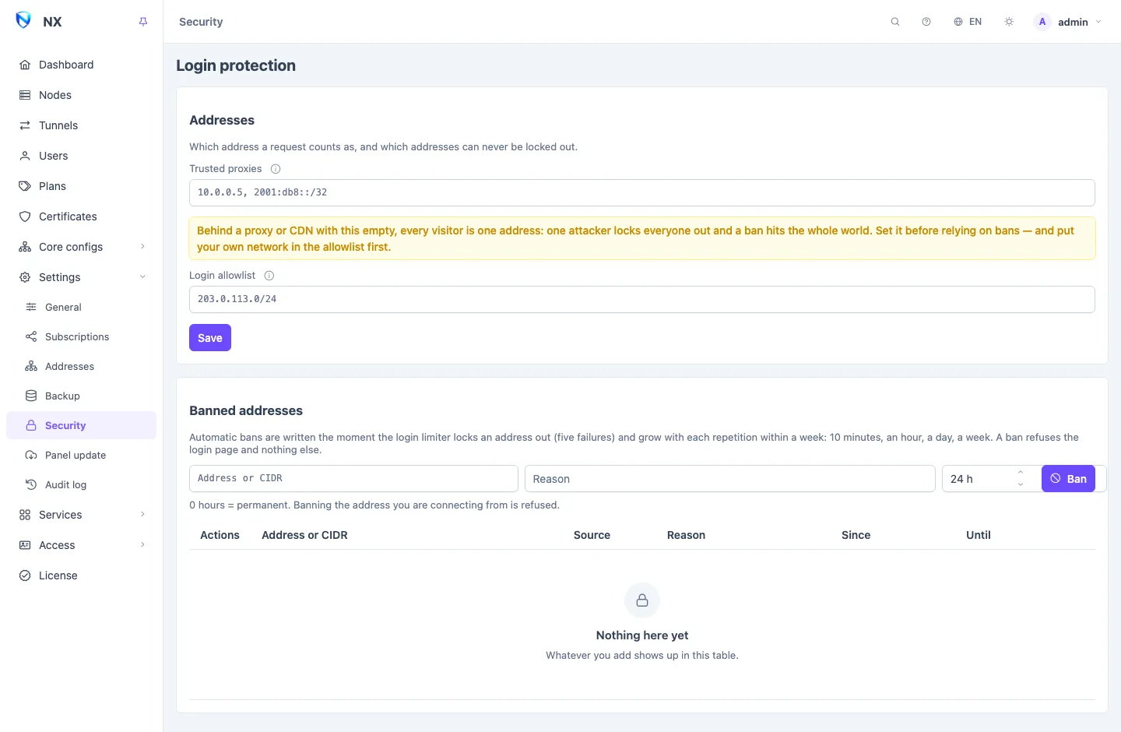Save the address settings
Image resolution: width=1121 pixels, height=732 pixels.
coord(210,338)
